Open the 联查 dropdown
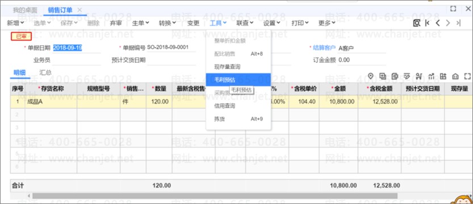Screen dimensions: 473x204 pos(245,23)
